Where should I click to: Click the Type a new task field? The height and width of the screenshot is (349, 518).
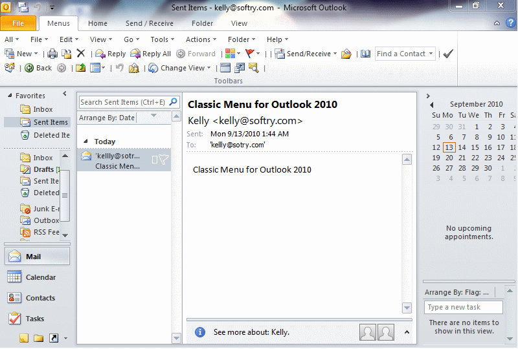tap(464, 307)
